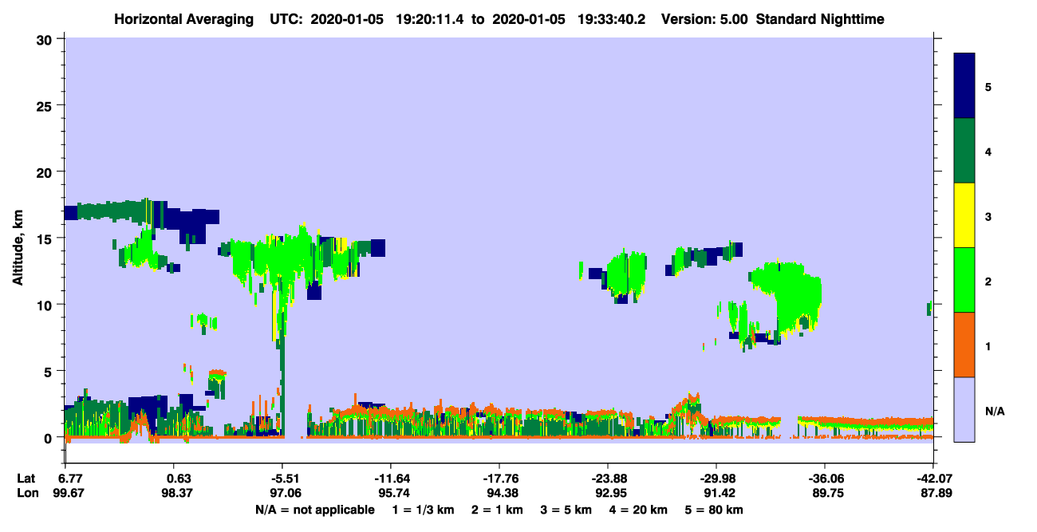Click the 'Lon' row label
This screenshot has height=532, width=1037.
point(26,494)
